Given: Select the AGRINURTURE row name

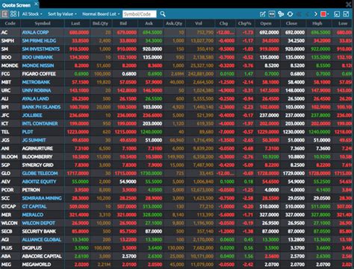Looking at the screenshot, I should 37,148.
